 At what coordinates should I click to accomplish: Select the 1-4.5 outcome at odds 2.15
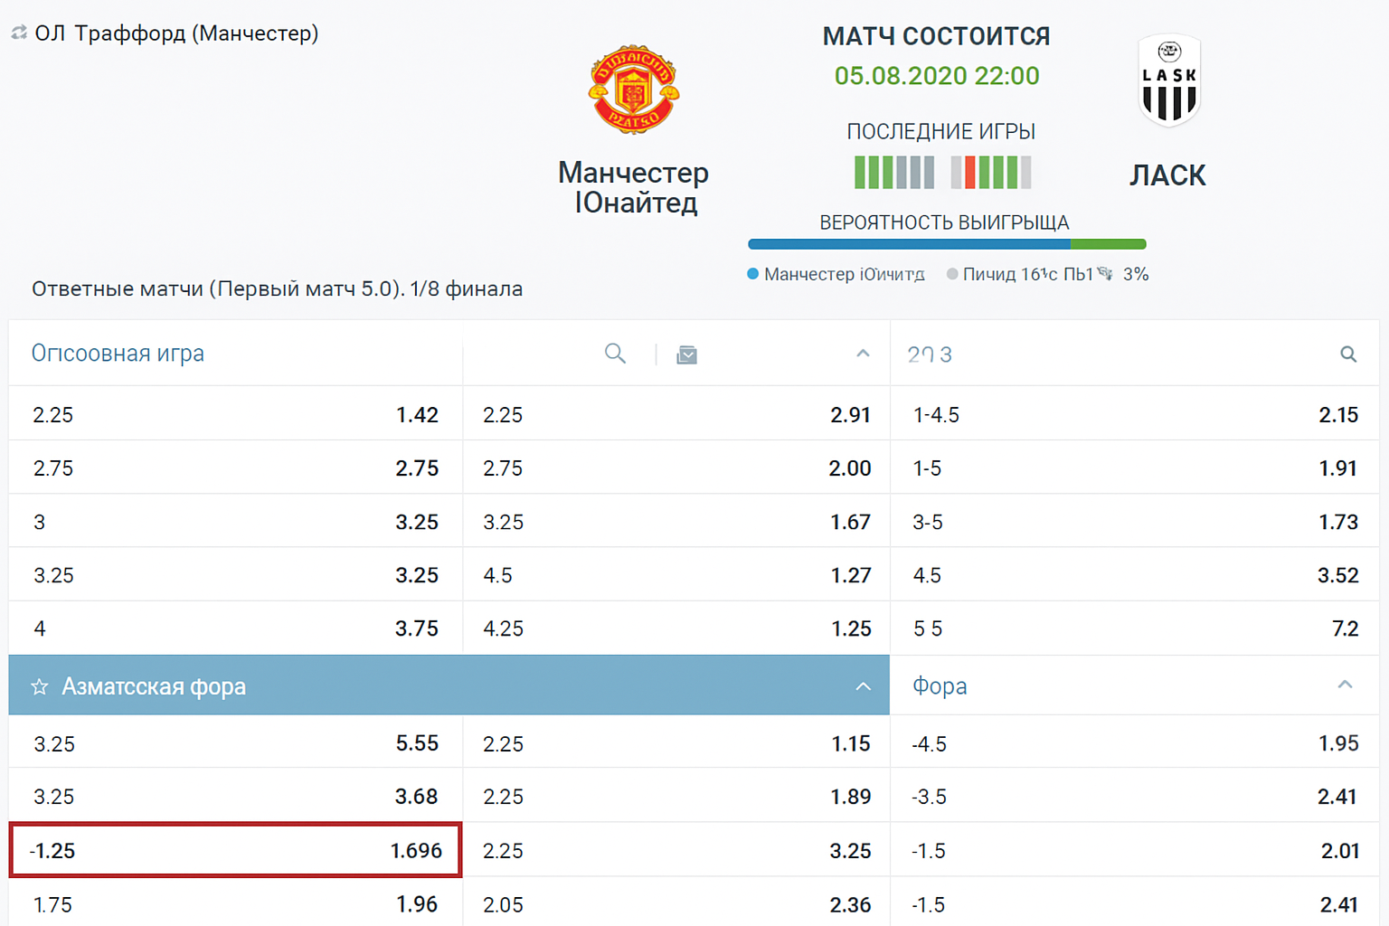[1134, 415]
